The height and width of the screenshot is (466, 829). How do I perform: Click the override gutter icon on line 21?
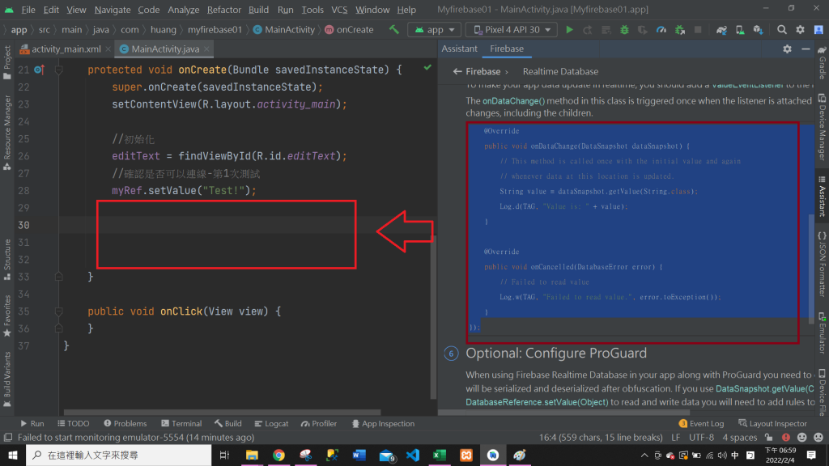(39, 70)
